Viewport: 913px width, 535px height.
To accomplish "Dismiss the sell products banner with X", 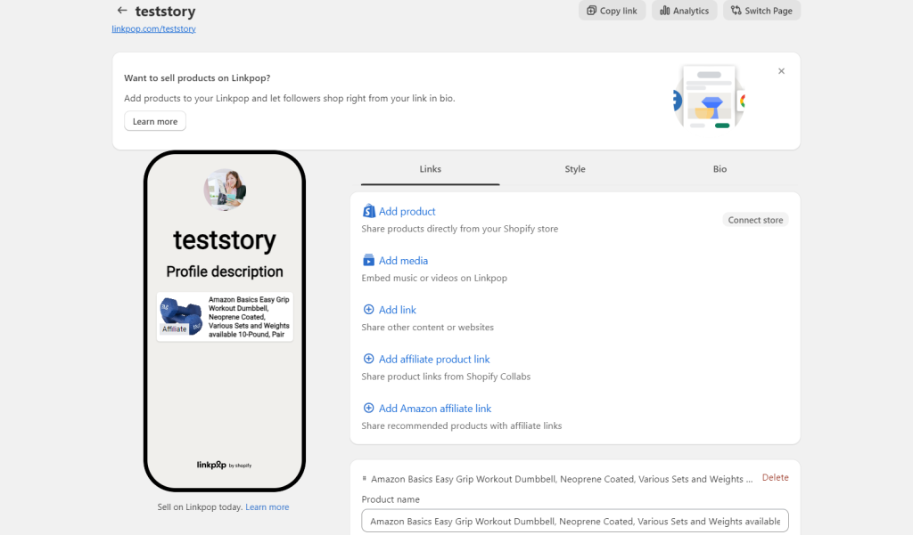I will (x=781, y=71).
